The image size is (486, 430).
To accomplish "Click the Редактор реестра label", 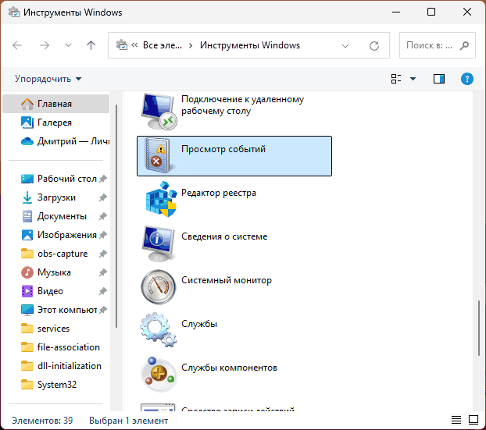I will pos(219,193).
